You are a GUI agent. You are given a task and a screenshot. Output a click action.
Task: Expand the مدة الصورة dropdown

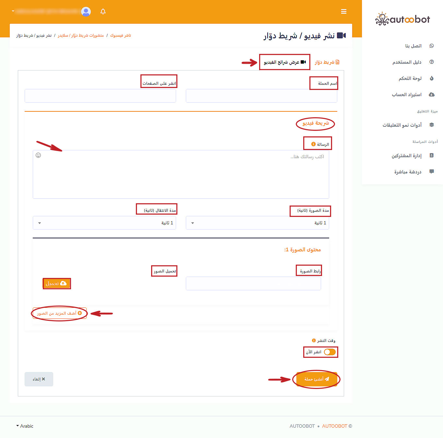(257, 223)
